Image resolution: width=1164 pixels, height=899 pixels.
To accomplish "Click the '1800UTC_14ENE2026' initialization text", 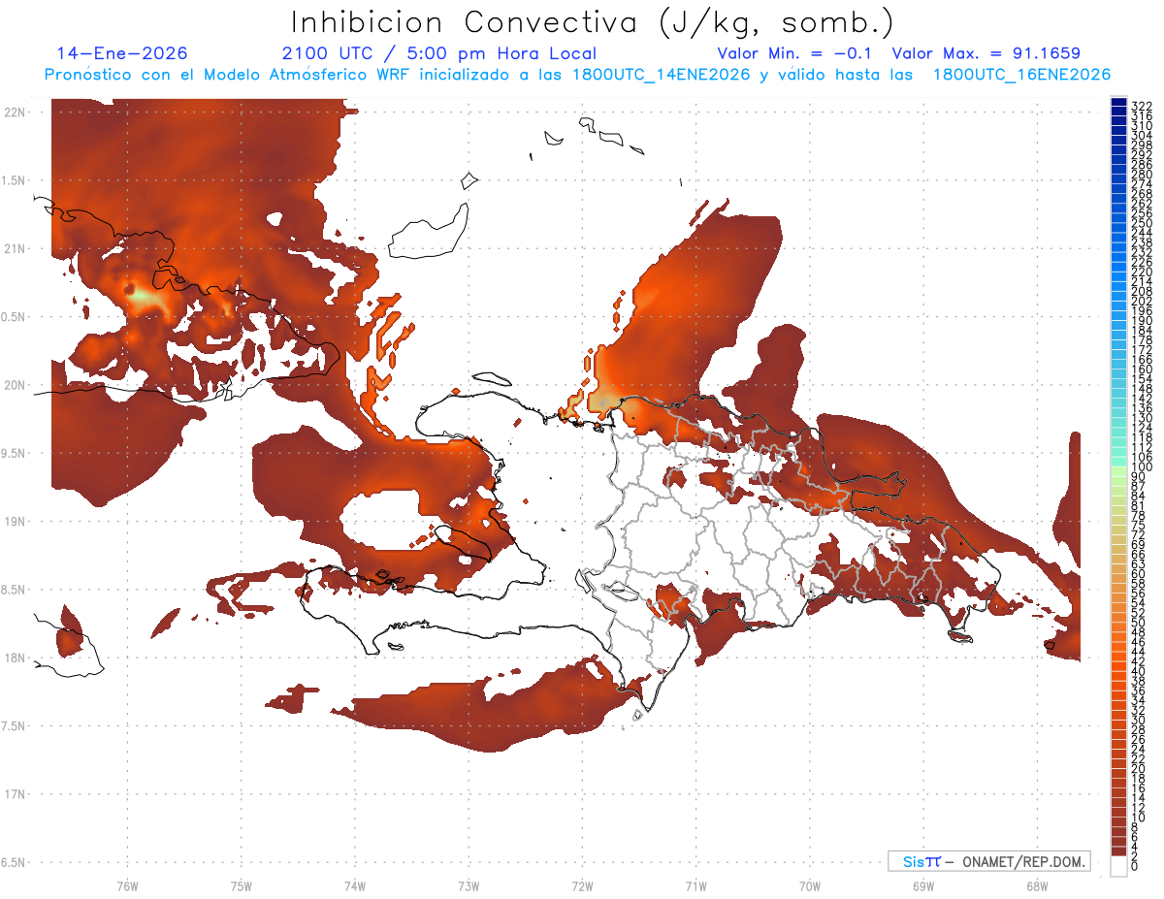I will click(x=661, y=75).
